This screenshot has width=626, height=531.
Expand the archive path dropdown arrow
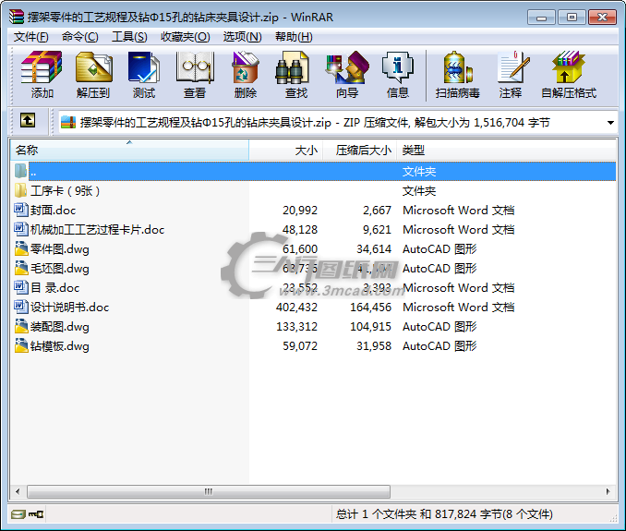(x=610, y=123)
